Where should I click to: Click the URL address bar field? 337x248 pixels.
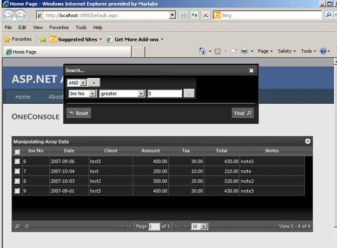click(106, 15)
